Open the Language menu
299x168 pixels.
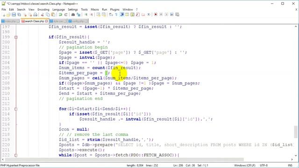tap(58, 9)
